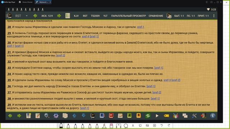Image resolution: width=230 pixels, height=129 pixels.
Task: Select the text A tool in whiteboard toolbar
Action: click(x=133, y=125)
